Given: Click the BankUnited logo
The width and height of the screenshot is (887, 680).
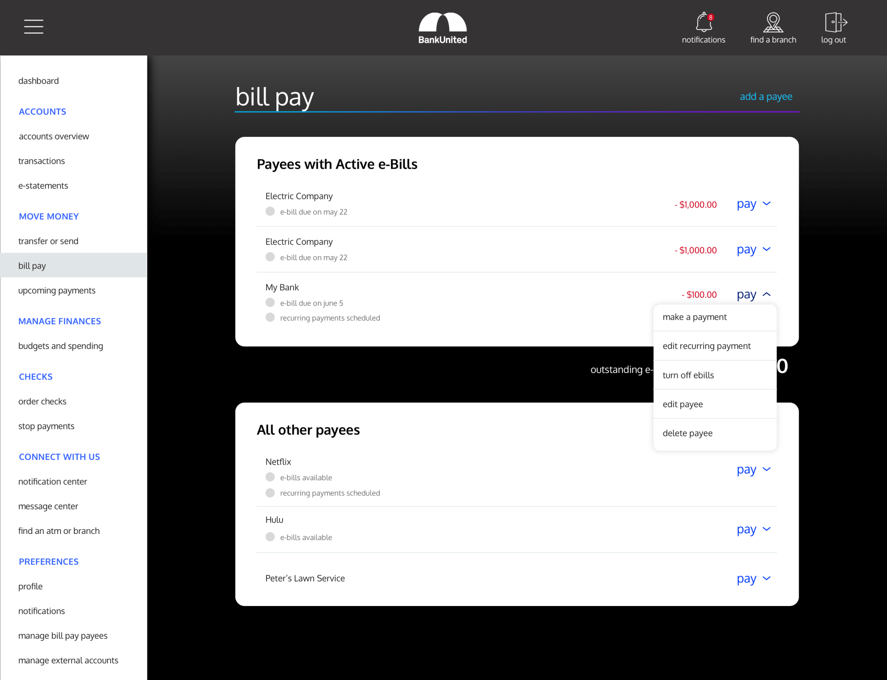Looking at the screenshot, I should point(443,29).
